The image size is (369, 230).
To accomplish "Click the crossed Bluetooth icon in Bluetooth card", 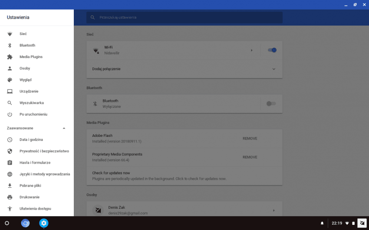I will click(95, 104).
